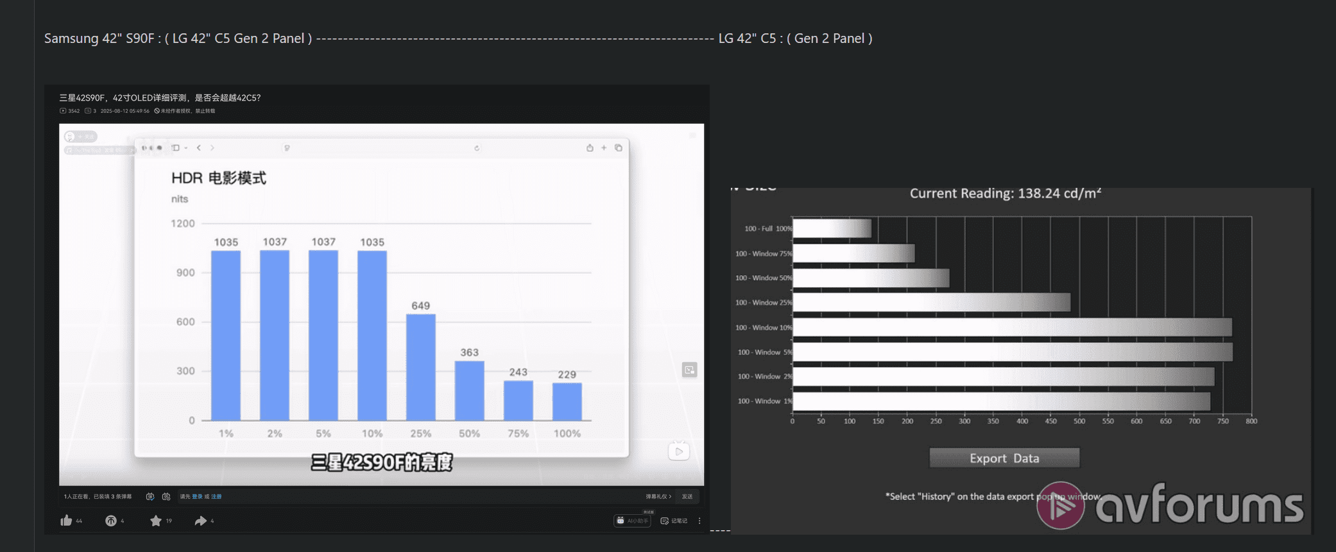Click the 100 - Full 100% bar

(832, 228)
